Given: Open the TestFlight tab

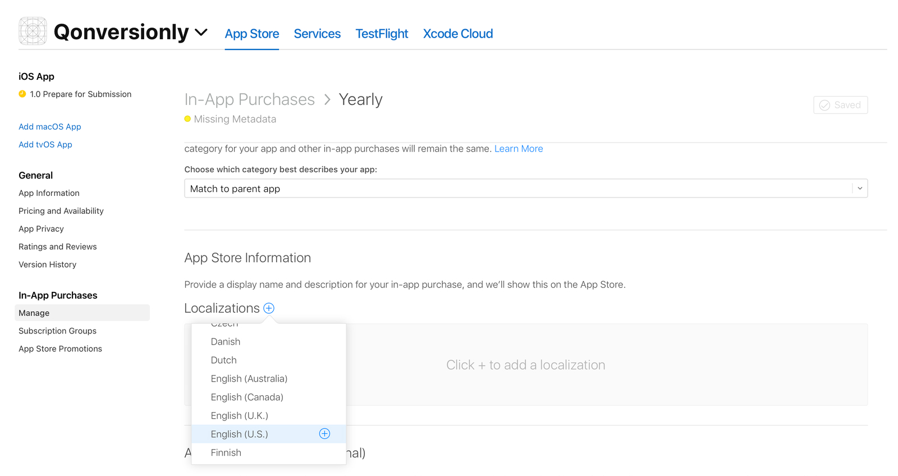Looking at the screenshot, I should tap(382, 34).
